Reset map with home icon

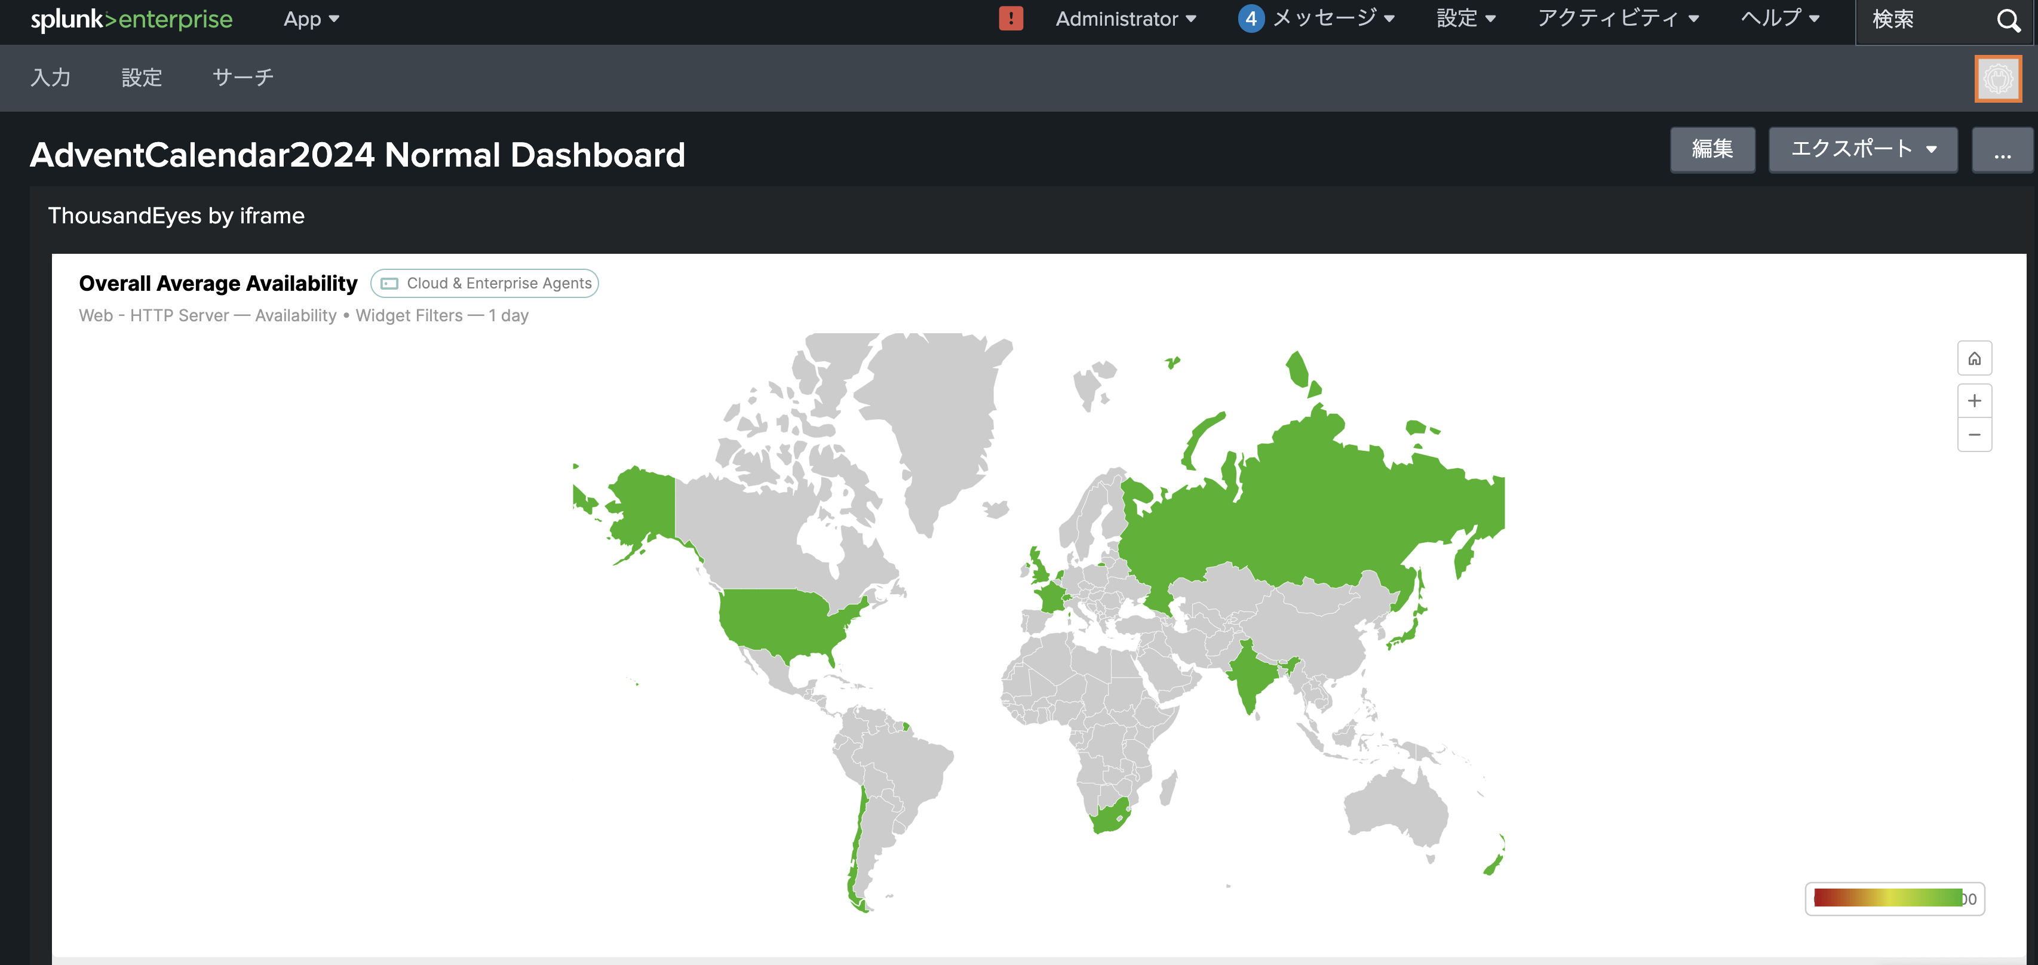1974,358
